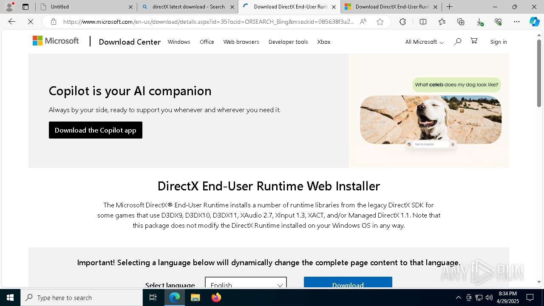This screenshot has height=306, width=544.
Task: Open the volume speaker tray icon
Action: [x=489, y=297]
